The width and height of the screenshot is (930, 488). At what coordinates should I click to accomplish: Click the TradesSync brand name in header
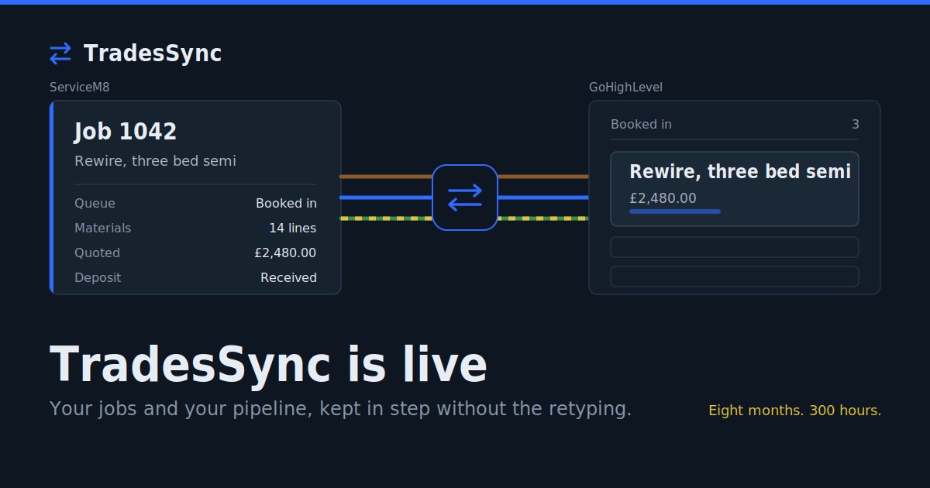coord(153,53)
